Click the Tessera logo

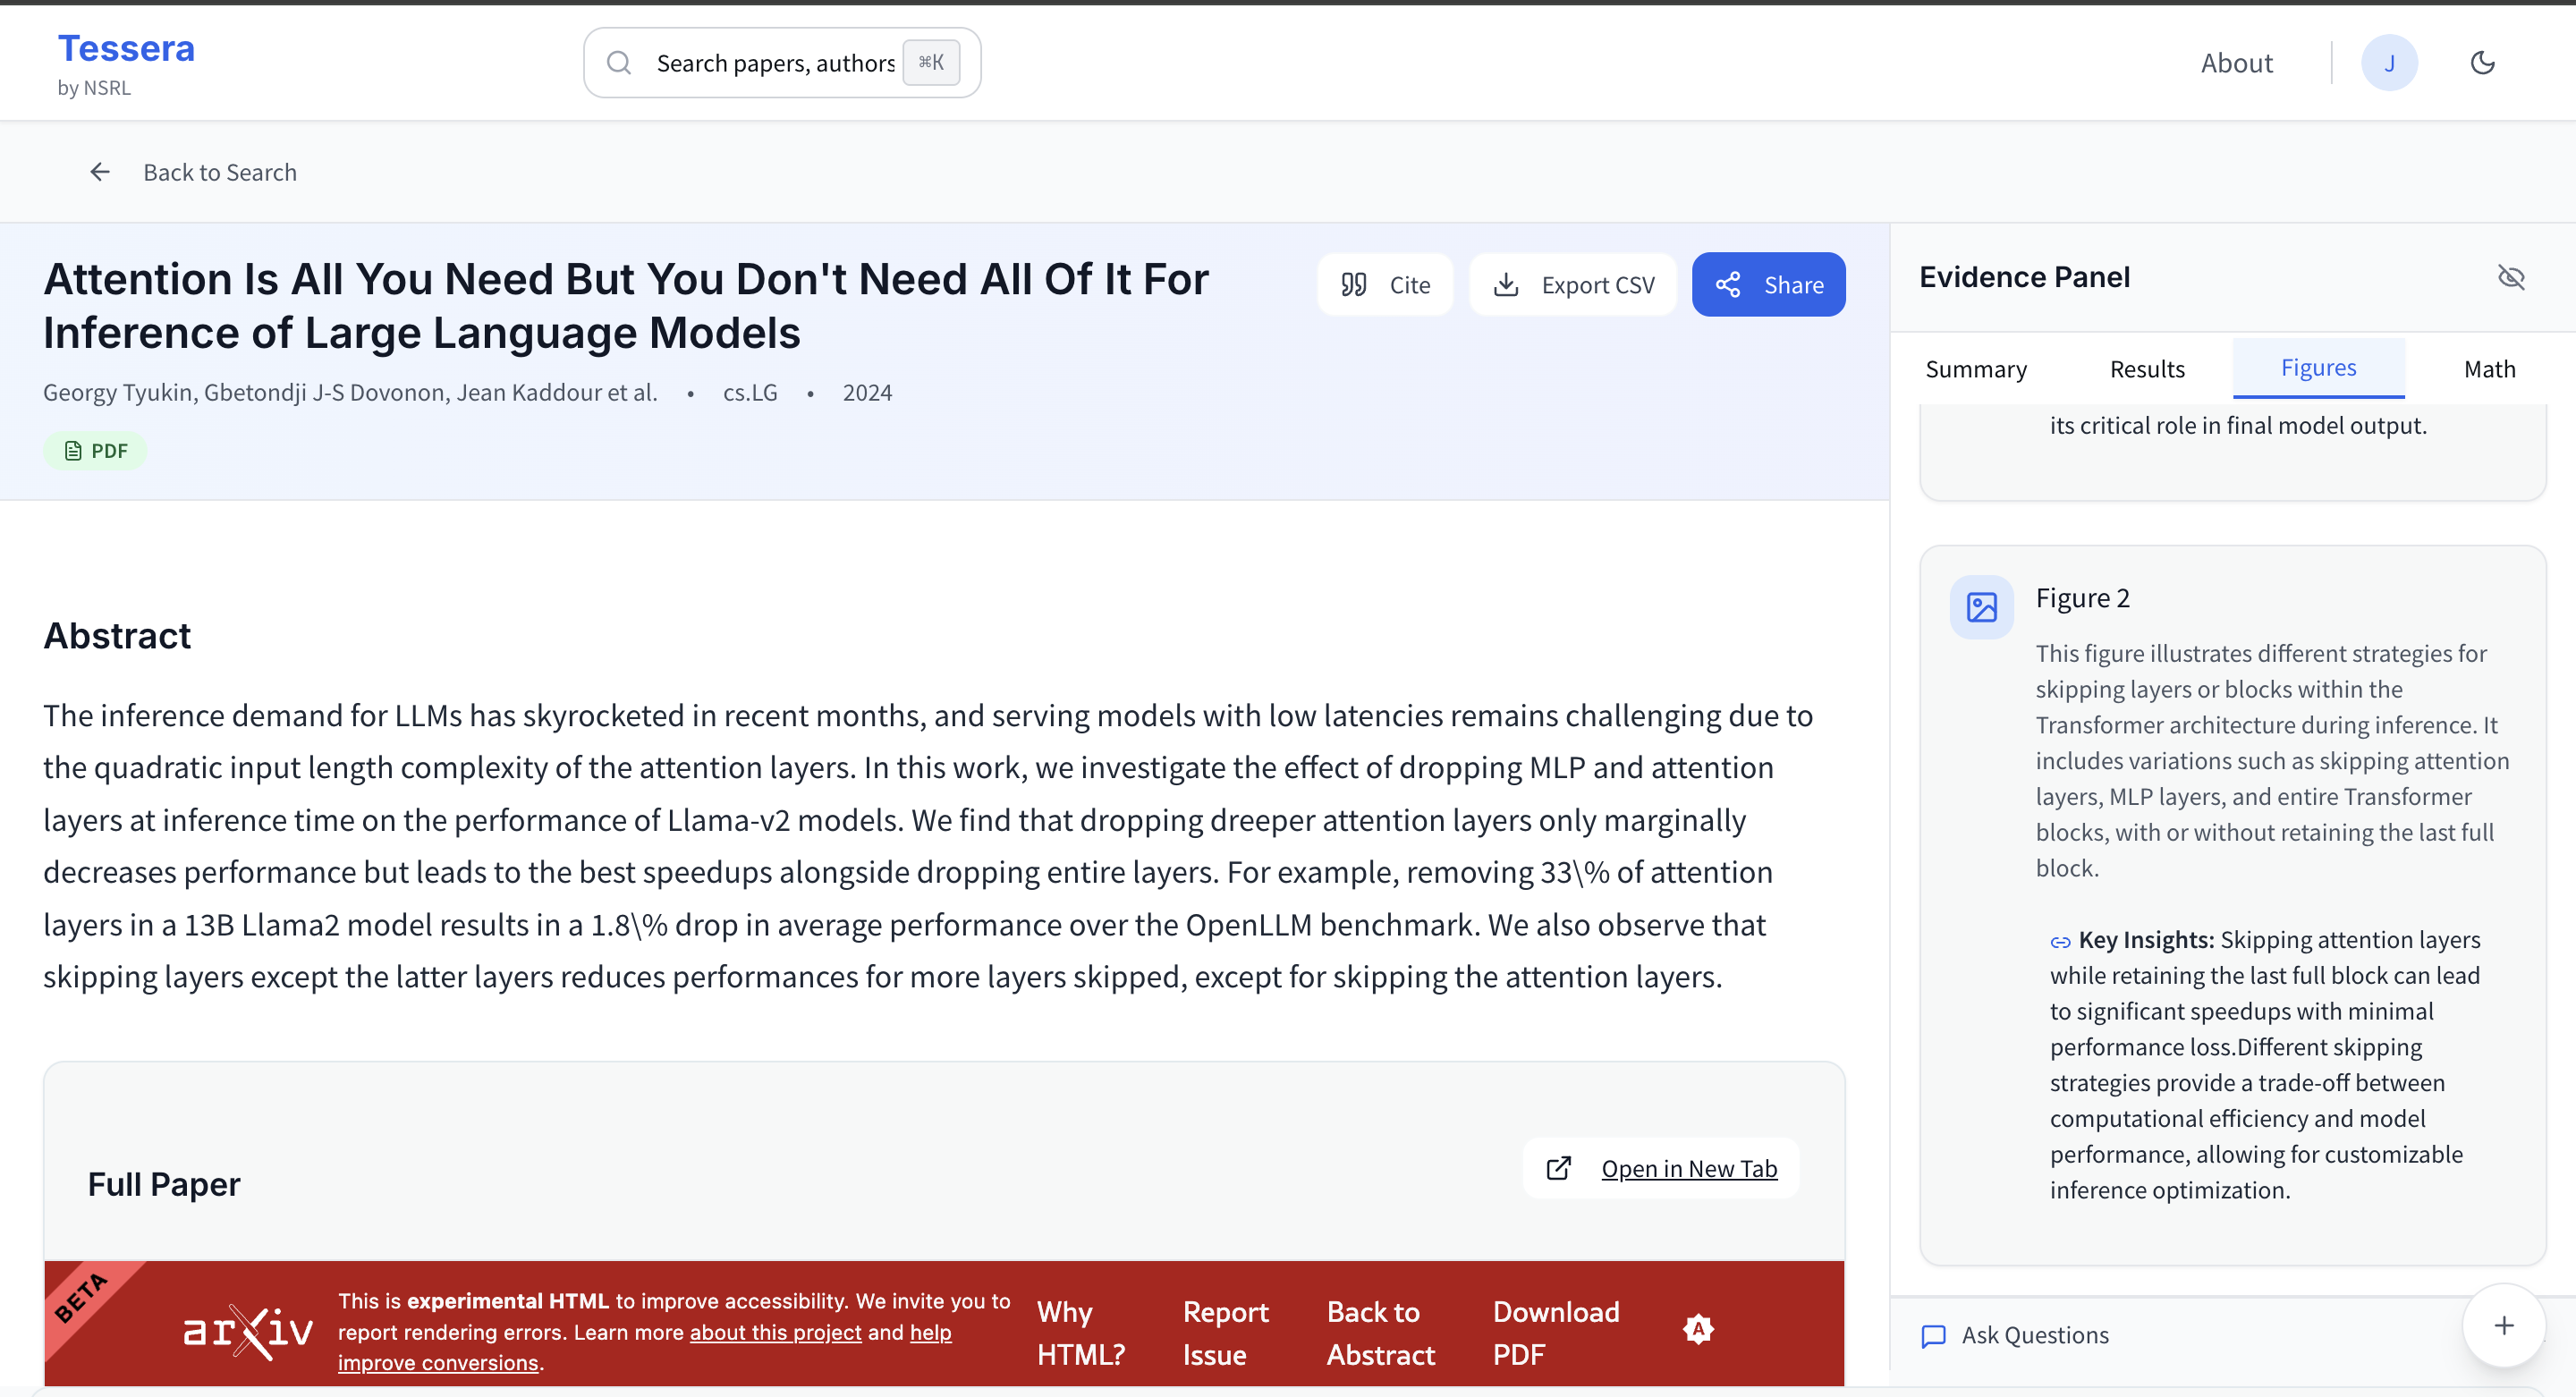click(126, 48)
